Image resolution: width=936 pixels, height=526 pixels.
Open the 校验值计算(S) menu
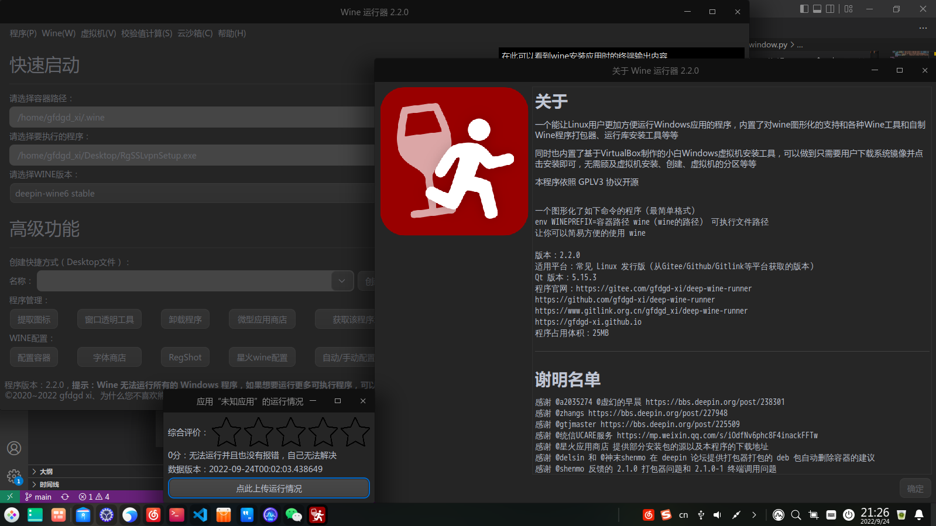[147, 33]
